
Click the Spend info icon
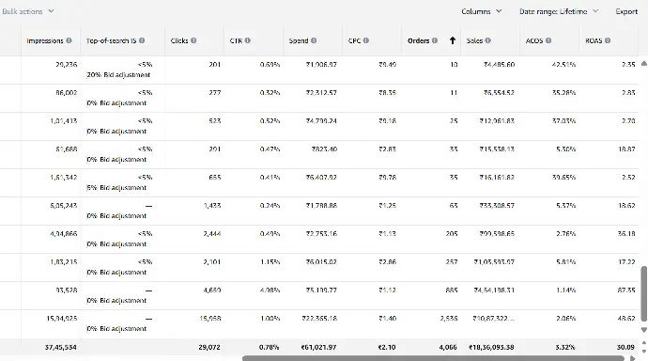pyautogui.click(x=314, y=40)
